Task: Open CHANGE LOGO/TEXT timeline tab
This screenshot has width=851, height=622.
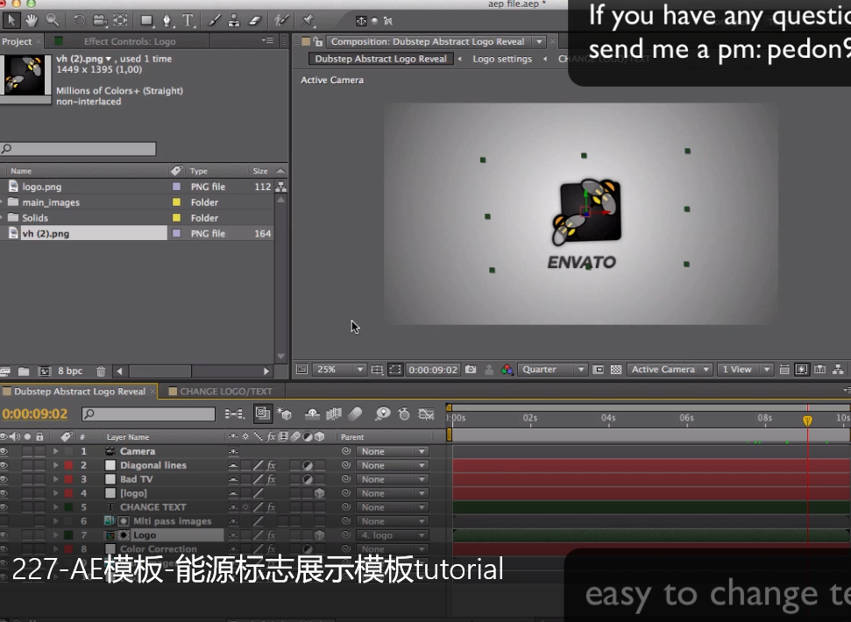Action: [x=226, y=392]
